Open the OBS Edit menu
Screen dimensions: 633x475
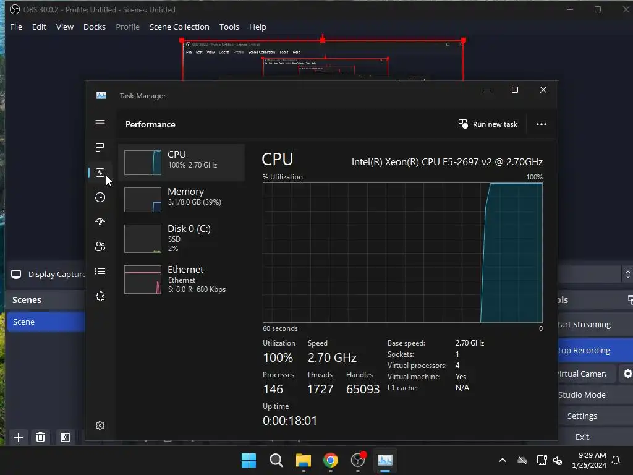point(39,27)
